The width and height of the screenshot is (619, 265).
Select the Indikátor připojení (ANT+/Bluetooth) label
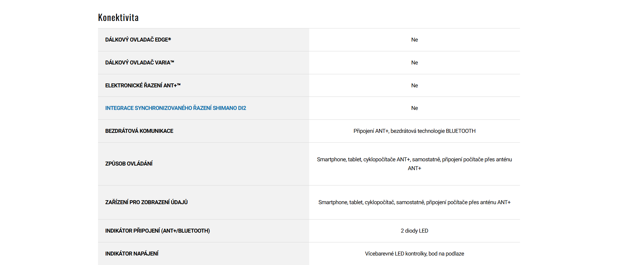tap(157, 231)
